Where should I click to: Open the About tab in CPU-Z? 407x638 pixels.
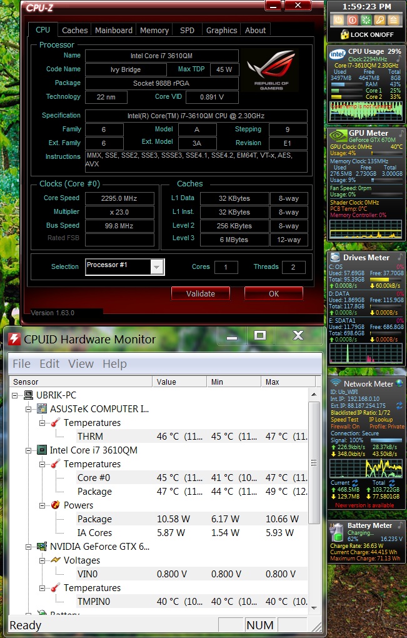pos(255,31)
